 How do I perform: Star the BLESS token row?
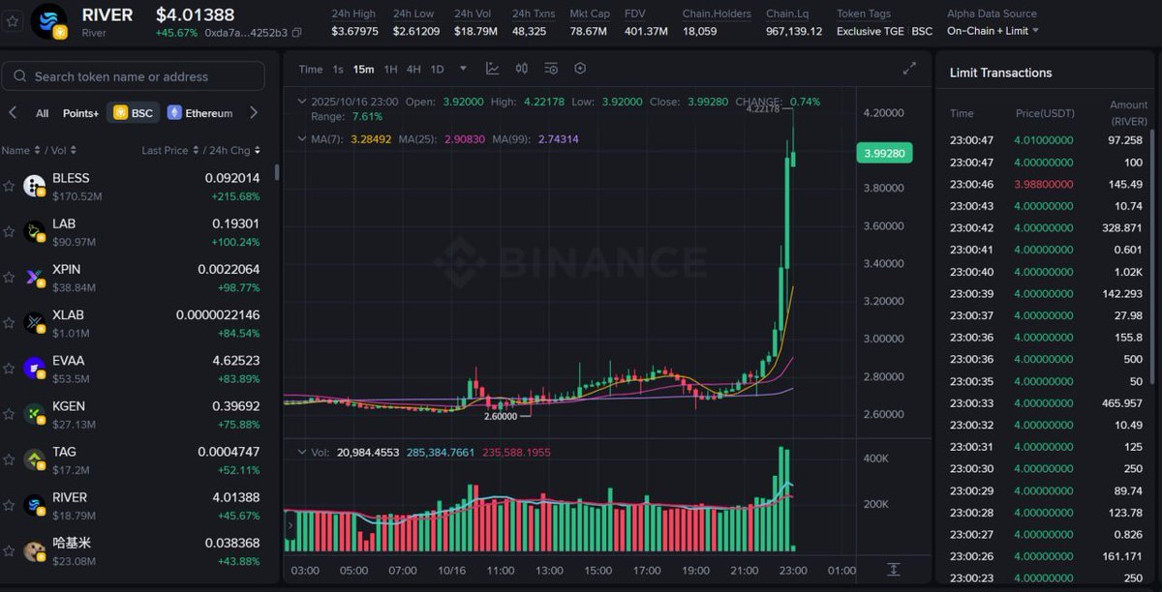(x=9, y=186)
